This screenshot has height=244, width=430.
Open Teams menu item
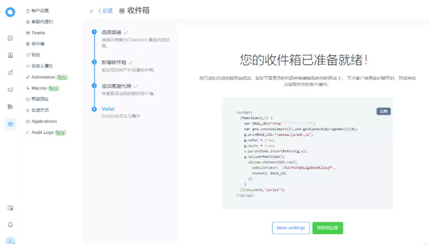(x=38, y=33)
